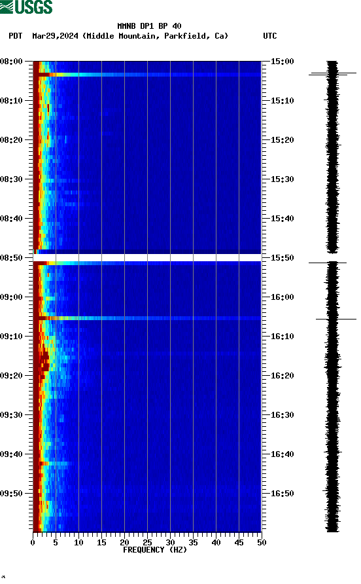Click the 'UTC' timezone label

tap(270, 36)
